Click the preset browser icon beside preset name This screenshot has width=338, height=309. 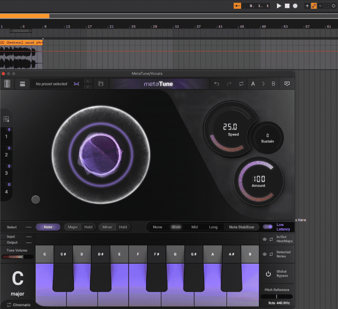pos(77,84)
